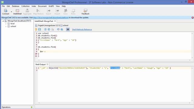Expand the school database node

coord(6,26)
